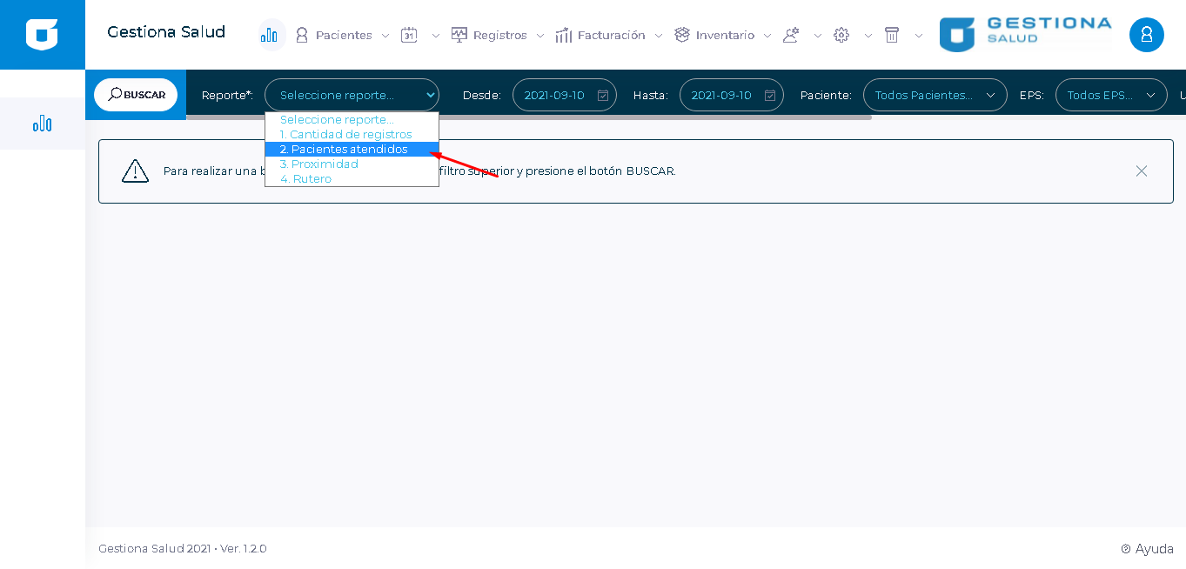Dismiss the warning alert message

pos(1141,171)
